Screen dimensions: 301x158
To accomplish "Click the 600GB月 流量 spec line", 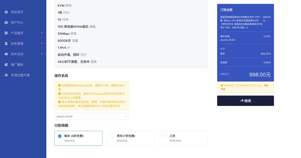I will (x=68, y=41).
